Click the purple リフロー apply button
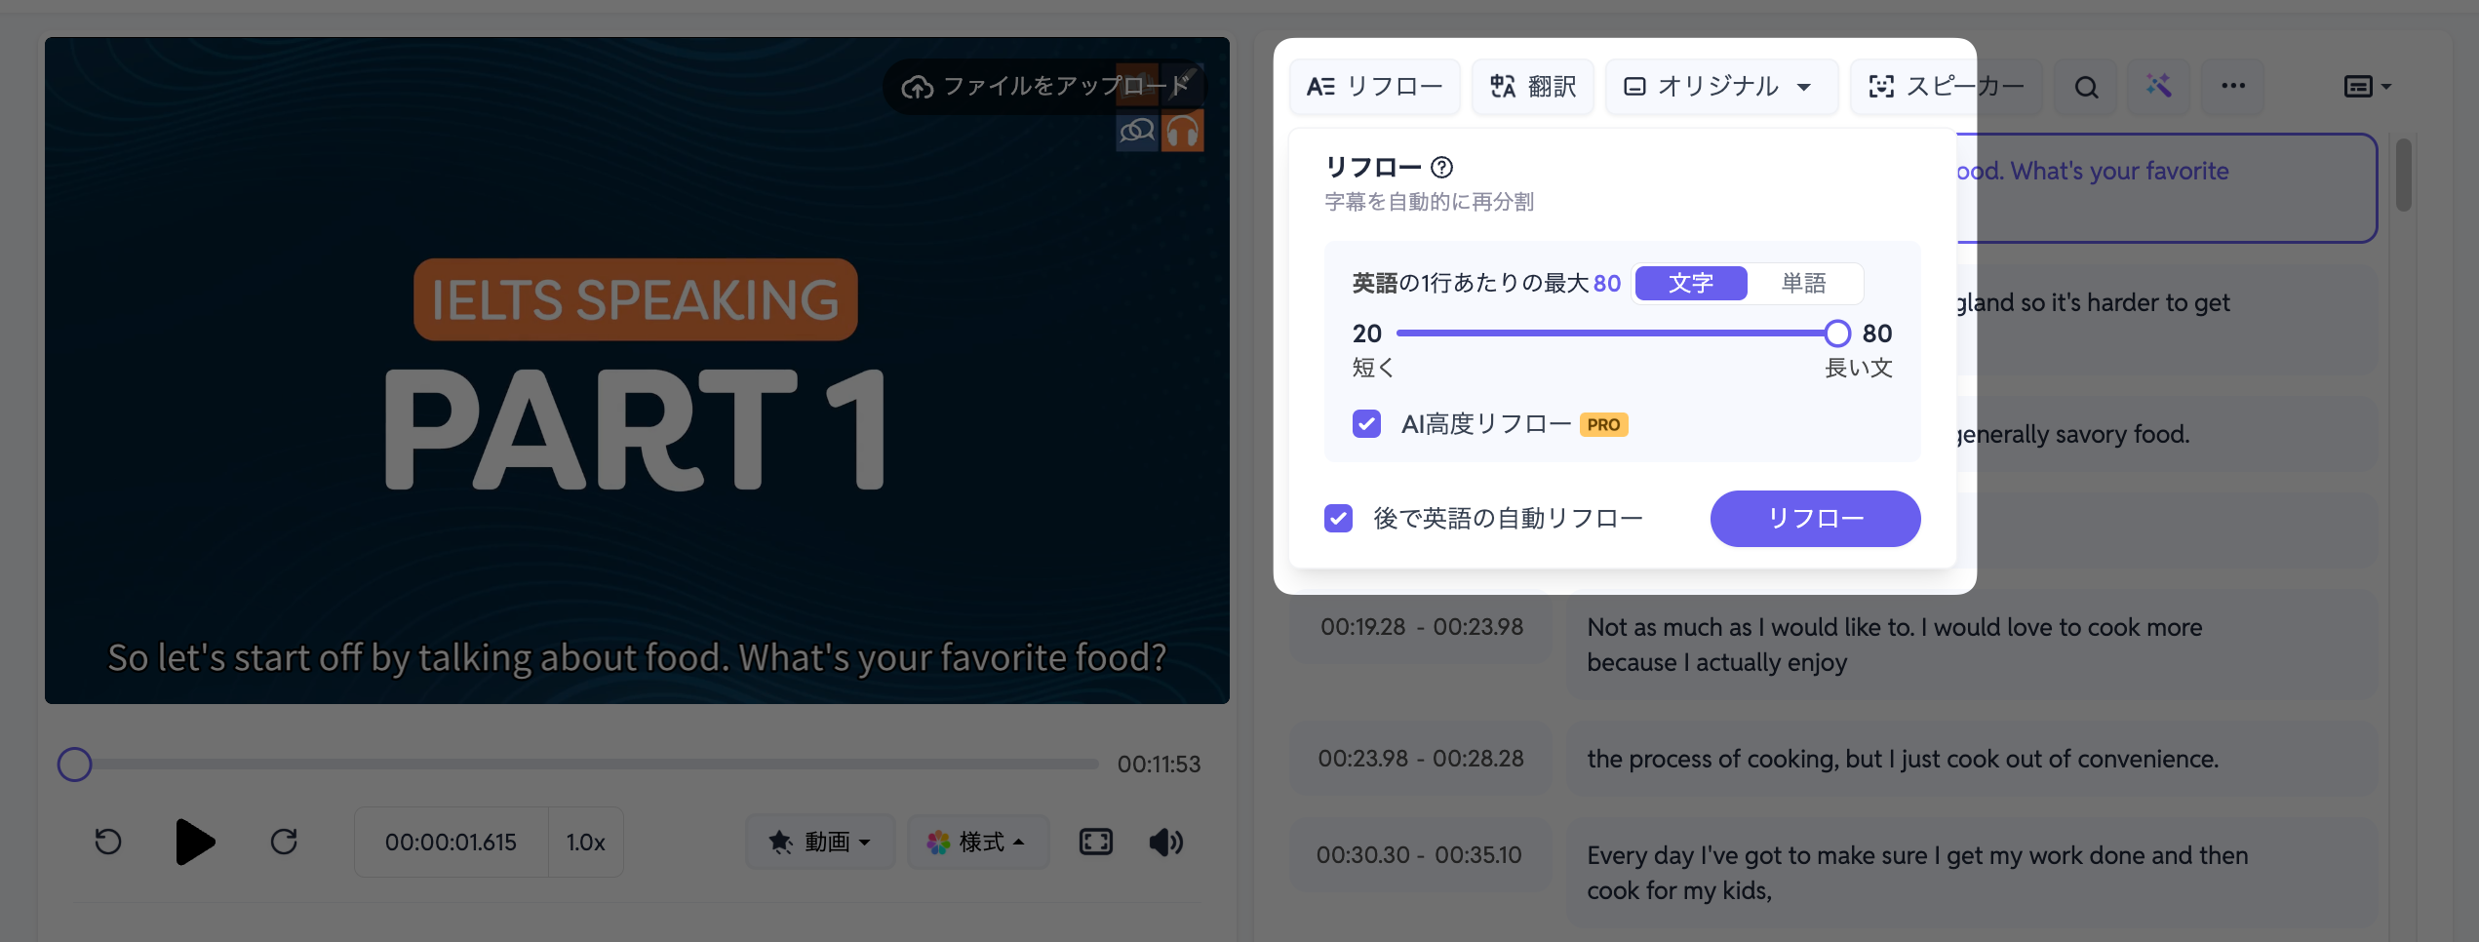Image resolution: width=2479 pixels, height=942 pixels. tap(1815, 518)
